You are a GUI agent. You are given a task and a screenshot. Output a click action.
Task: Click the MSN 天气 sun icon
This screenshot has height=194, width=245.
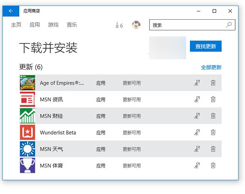[x=27, y=149]
